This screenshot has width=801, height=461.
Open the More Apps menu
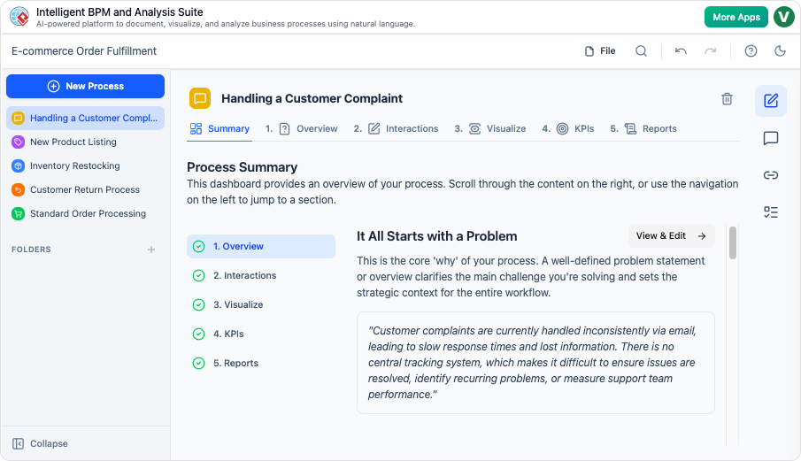tap(736, 17)
